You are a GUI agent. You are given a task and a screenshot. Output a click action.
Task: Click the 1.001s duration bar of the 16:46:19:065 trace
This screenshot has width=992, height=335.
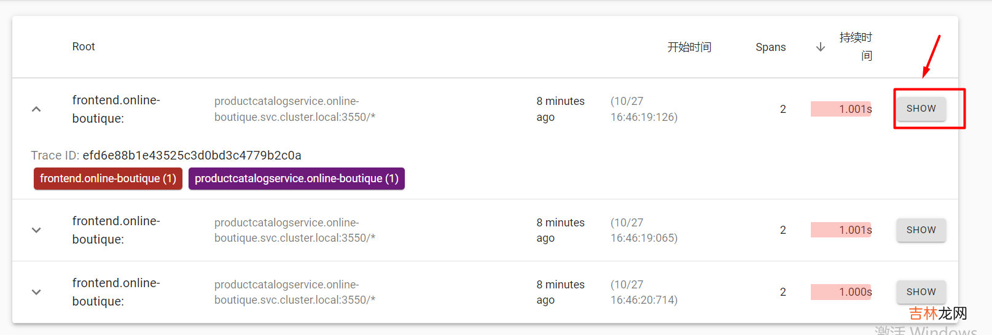click(841, 230)
